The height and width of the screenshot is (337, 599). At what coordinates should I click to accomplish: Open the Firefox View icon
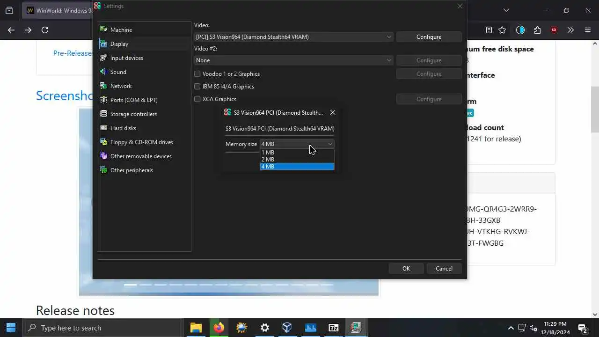pyautogui.click(x=9, y=10)
